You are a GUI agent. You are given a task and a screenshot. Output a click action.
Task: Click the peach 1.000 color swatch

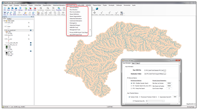pyautogui.click(x=7, y=32)
